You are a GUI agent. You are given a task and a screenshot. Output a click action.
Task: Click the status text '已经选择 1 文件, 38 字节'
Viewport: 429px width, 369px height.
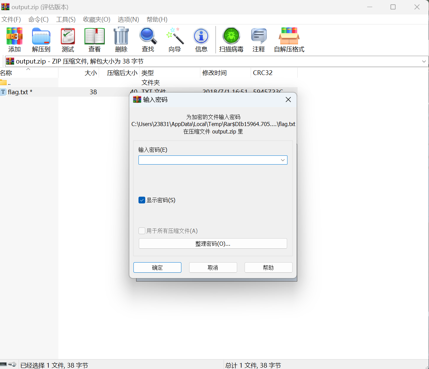pos(54,365)
